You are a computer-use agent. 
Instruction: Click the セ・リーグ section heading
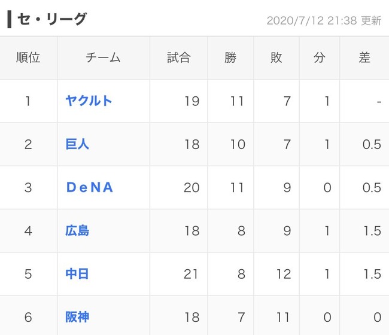[x=52, y=19]
